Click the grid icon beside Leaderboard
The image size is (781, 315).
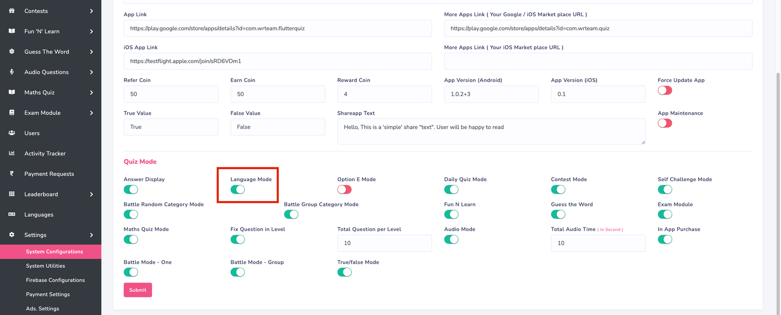click(12, 194)
